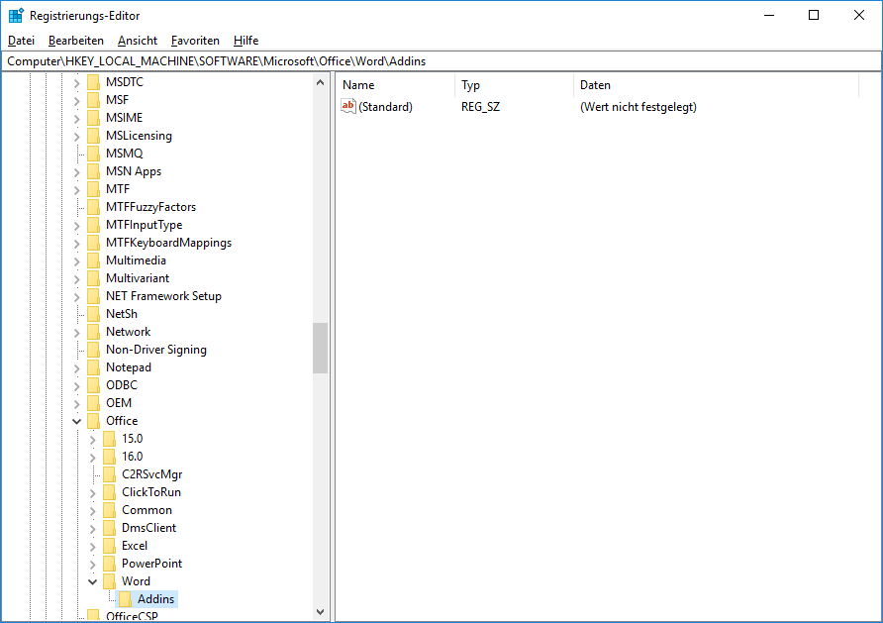Expand the Multimedia key

click(76, 260)
